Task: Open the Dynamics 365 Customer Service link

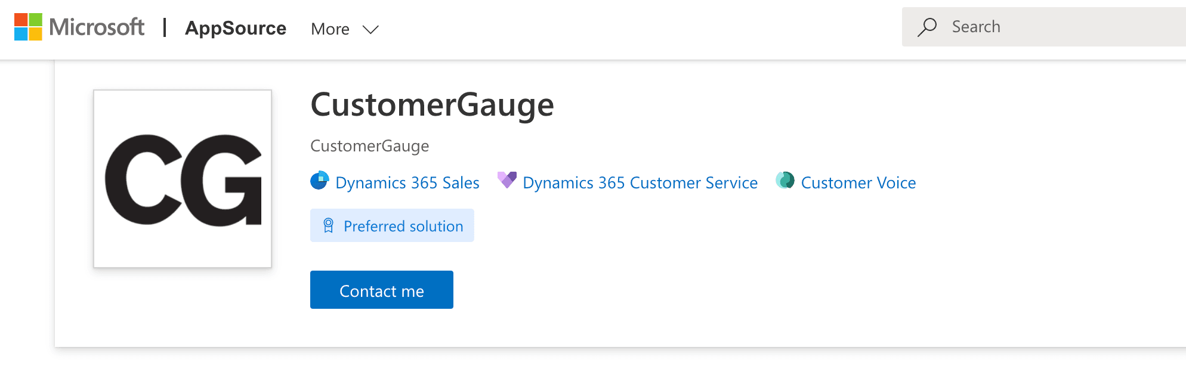Action: pyautogui.click(x=640, y=182)
